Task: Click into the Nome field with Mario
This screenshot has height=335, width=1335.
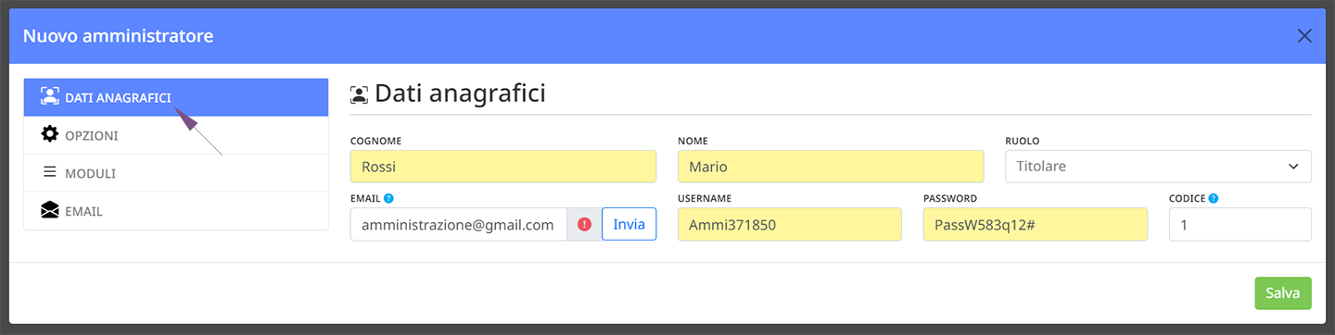Action: pos(831,167)
